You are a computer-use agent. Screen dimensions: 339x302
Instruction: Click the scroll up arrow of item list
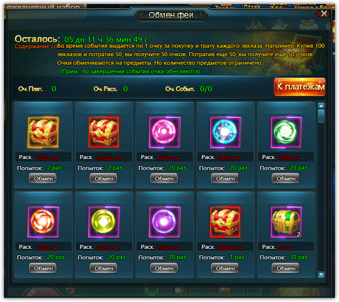[x=321, y=106]
